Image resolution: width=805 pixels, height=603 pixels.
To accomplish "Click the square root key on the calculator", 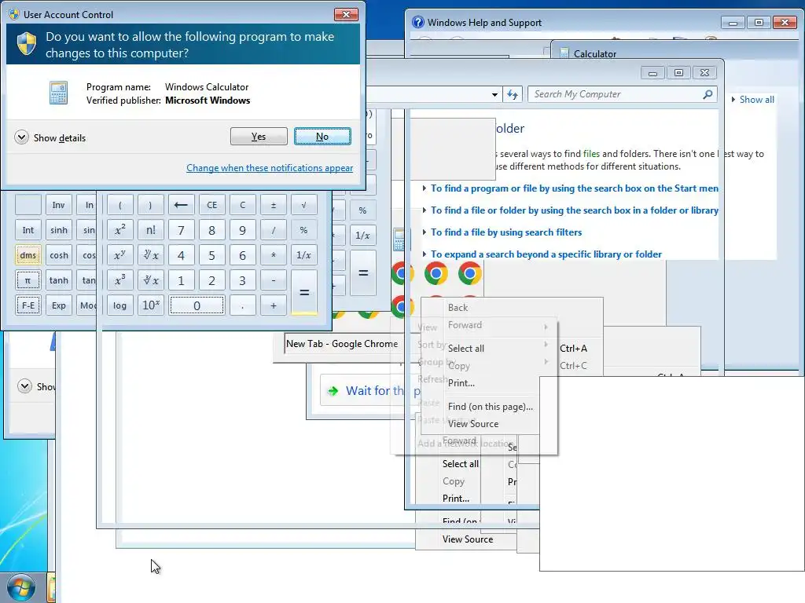I will tap(304, 205).
